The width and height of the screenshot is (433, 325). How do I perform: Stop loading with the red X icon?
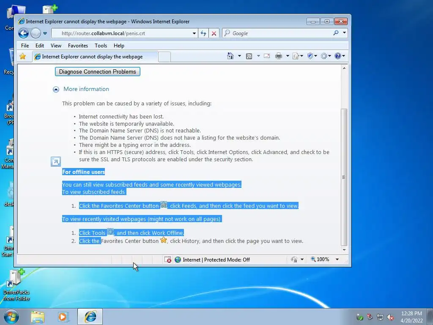point(214,33)
